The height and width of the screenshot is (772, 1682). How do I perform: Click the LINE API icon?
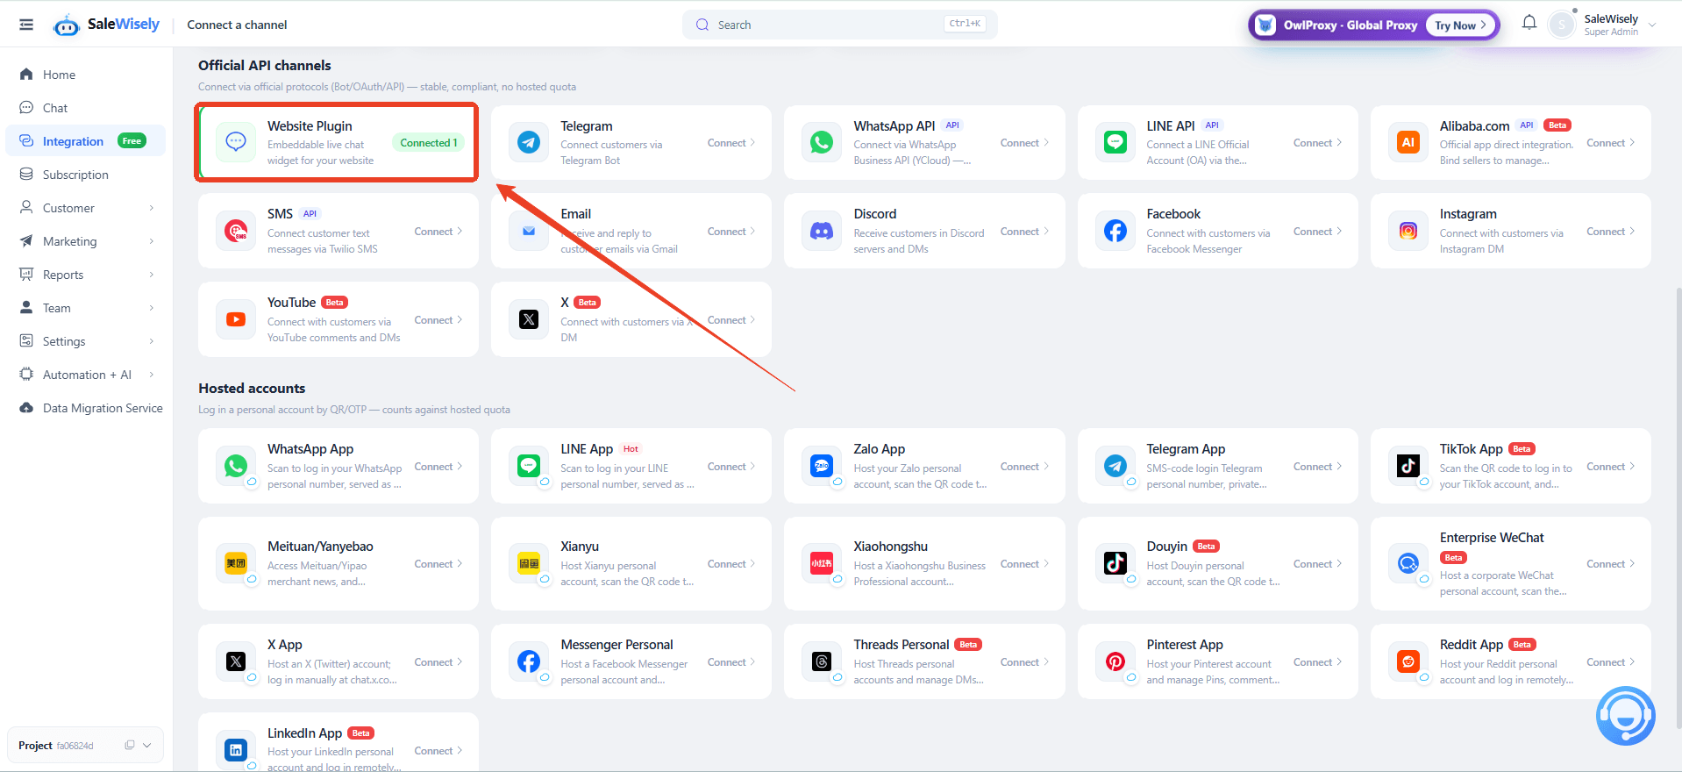1115,143
